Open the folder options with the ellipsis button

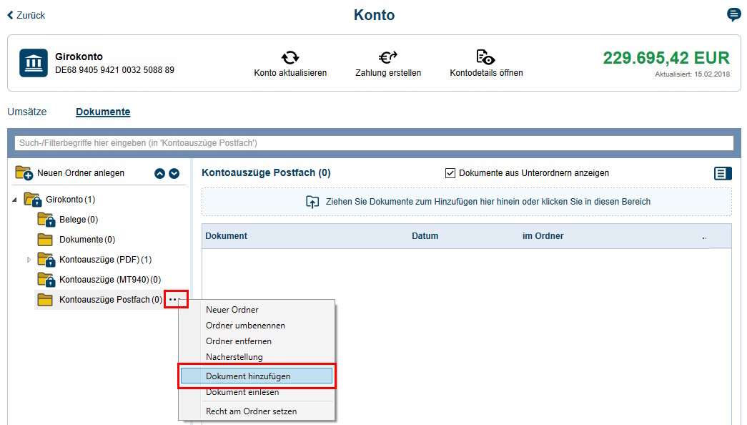click(176, 299)
